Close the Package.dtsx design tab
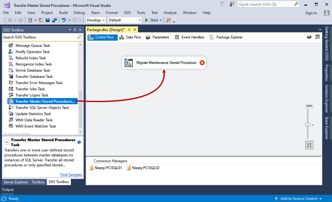Viewport: 332px width, 202px height. coord(135,29)
